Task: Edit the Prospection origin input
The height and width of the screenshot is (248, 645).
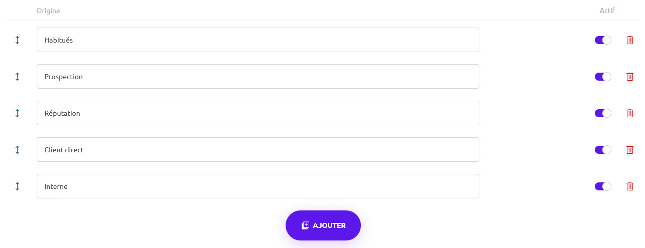Action: point(257,77)
